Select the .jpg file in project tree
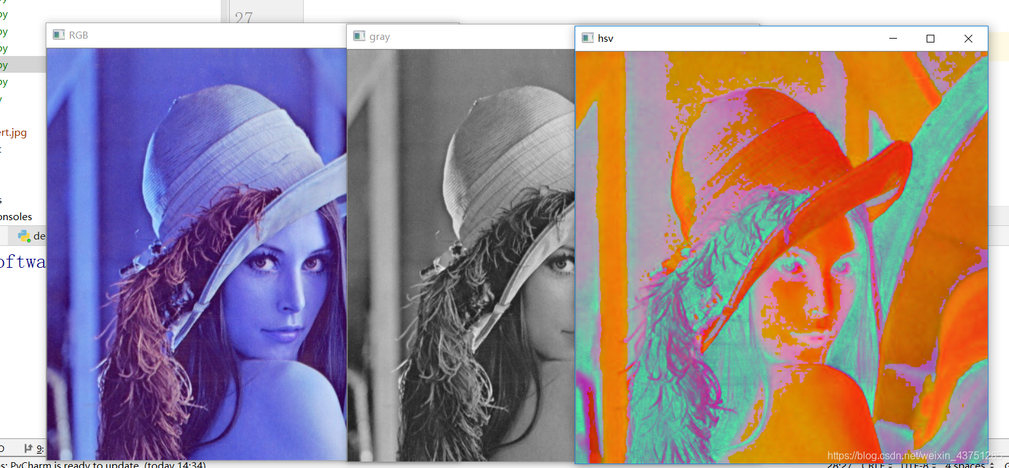 point(14,133)
